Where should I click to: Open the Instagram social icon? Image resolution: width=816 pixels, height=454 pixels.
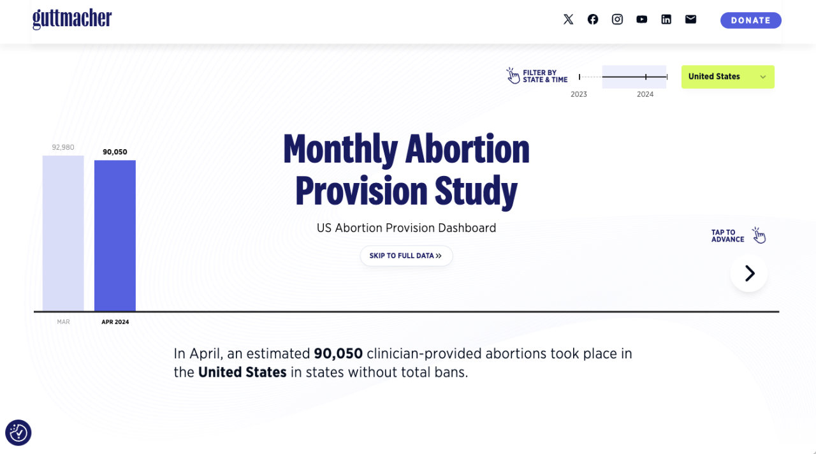(x=617, y=19)
